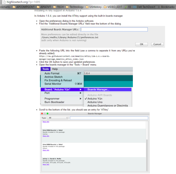Expand the Board: "Arduino Yún" submenu
Image resolution: width=176 pixels, height=174 pixels.
(62, 89)
